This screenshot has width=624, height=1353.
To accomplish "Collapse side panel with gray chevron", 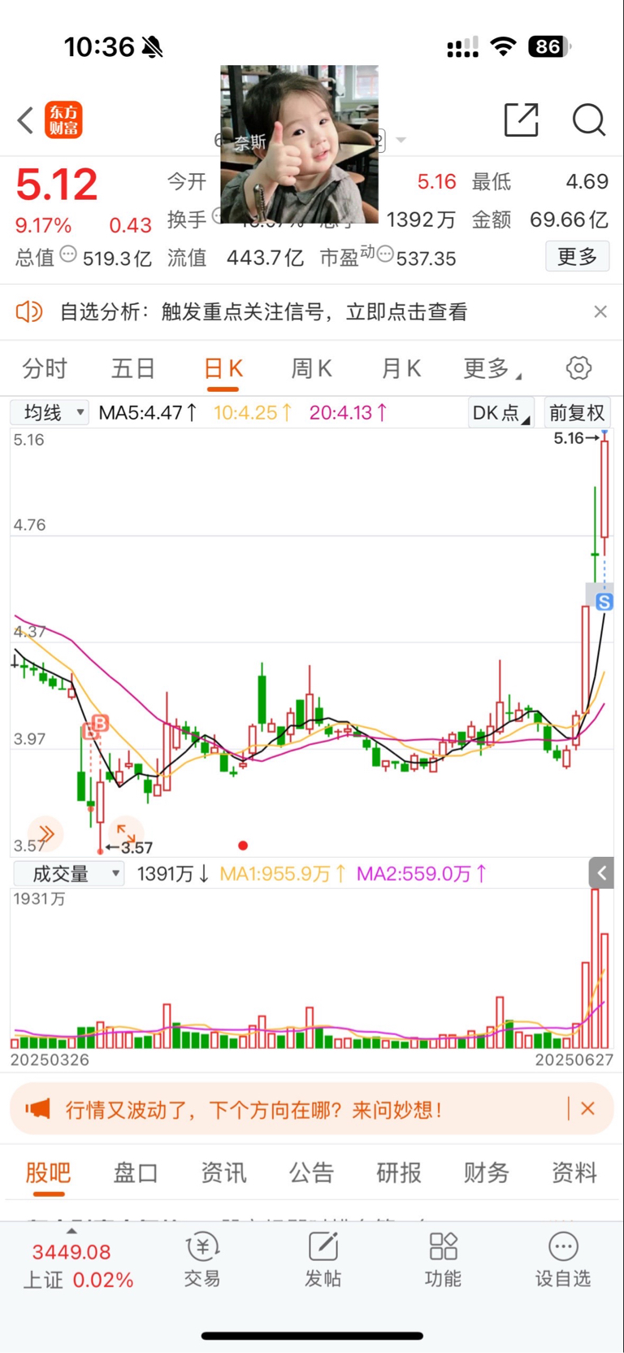I will 601,873.
